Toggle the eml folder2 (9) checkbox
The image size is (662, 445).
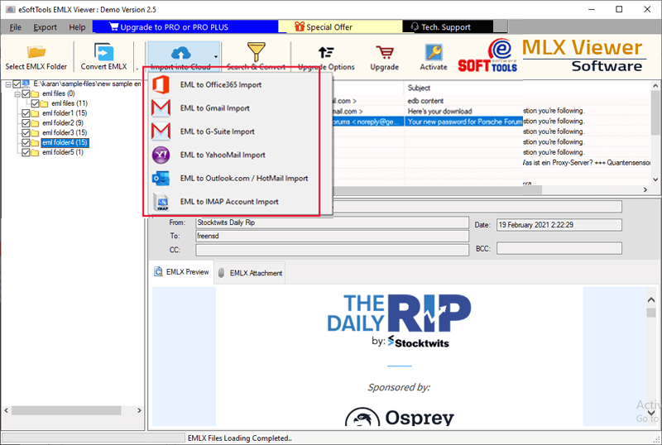click(26, 123)
